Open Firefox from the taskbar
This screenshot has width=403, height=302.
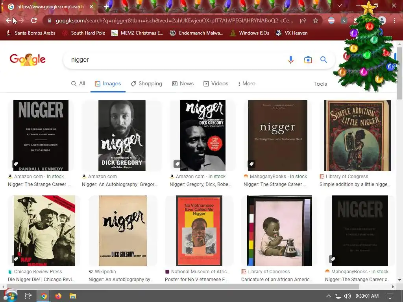click(58, 296)
